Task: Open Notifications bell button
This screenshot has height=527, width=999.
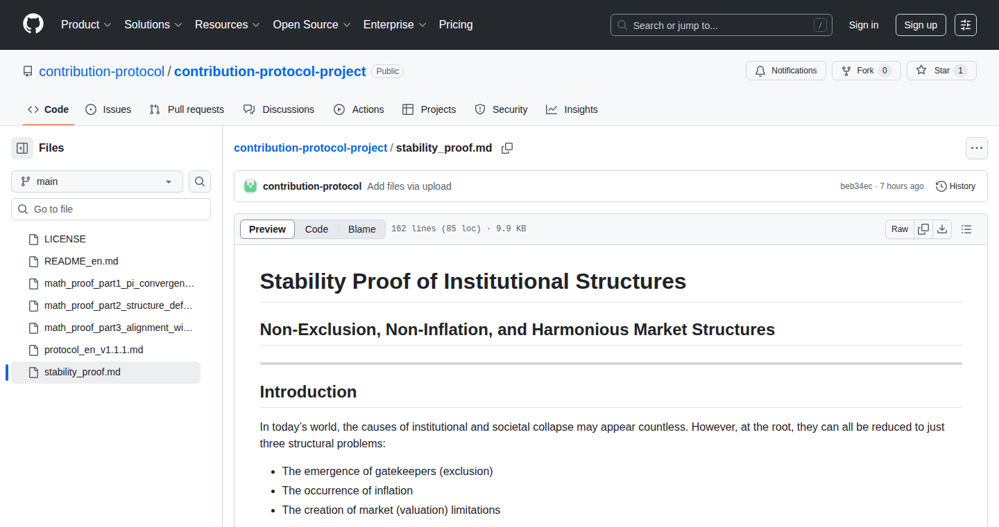Action: coord(786,71)
